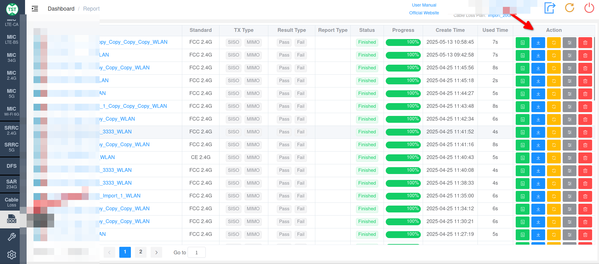This screenshot has height=264, width=599.
Task: Click MIMO tag in row 2025-05-13 09:42:58
Action: point(253,55)
